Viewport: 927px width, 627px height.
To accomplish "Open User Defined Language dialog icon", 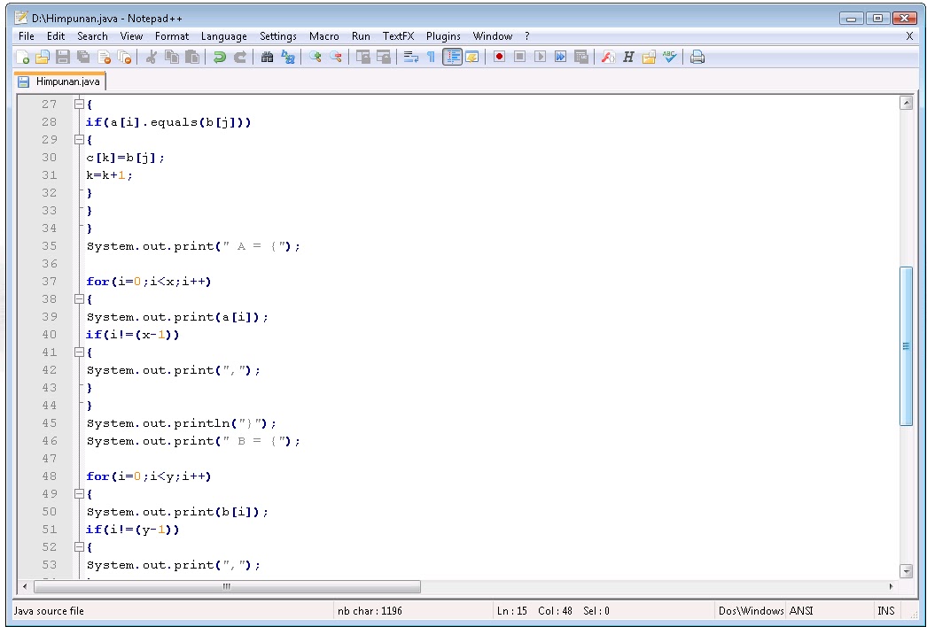I will 472,57.
